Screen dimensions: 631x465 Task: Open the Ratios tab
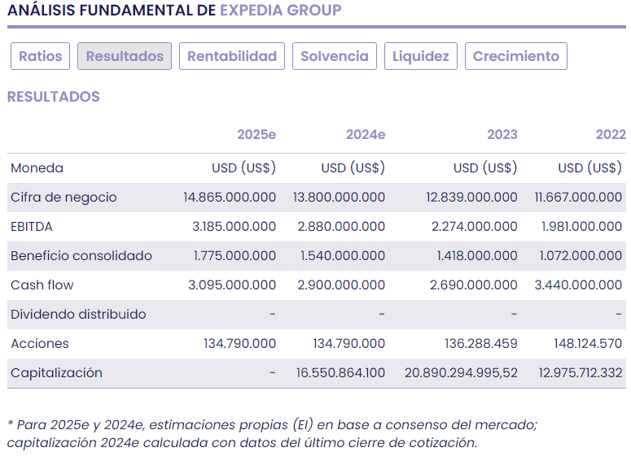pos(40,56)
